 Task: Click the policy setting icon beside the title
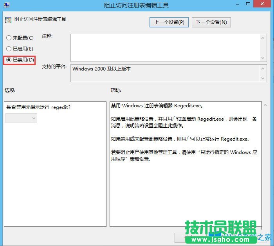point(8,20)
